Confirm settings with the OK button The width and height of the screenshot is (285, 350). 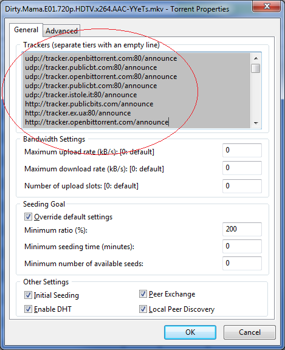[x=190, y=332]
